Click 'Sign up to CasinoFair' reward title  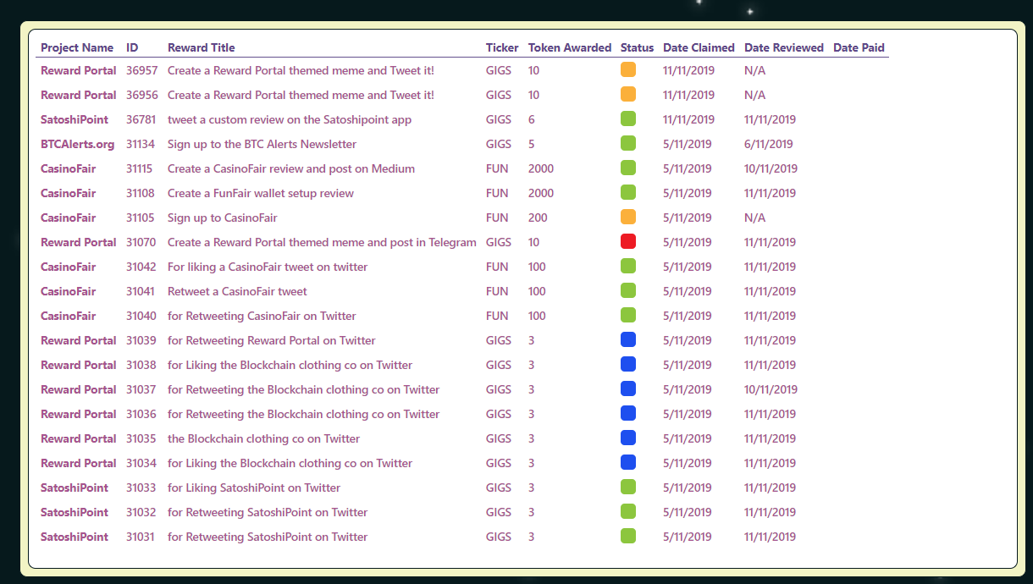tap(223, 218)
